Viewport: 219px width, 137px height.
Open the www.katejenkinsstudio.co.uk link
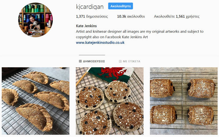pos(100,43)
